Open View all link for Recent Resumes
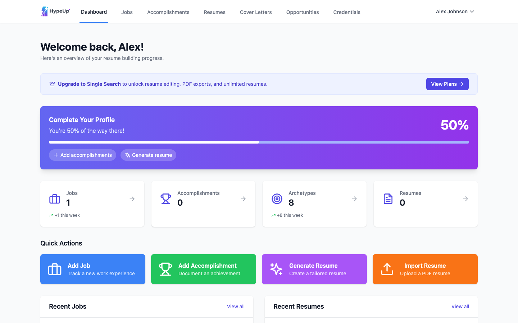The image size is (518, 323). (x=460, y=306)
